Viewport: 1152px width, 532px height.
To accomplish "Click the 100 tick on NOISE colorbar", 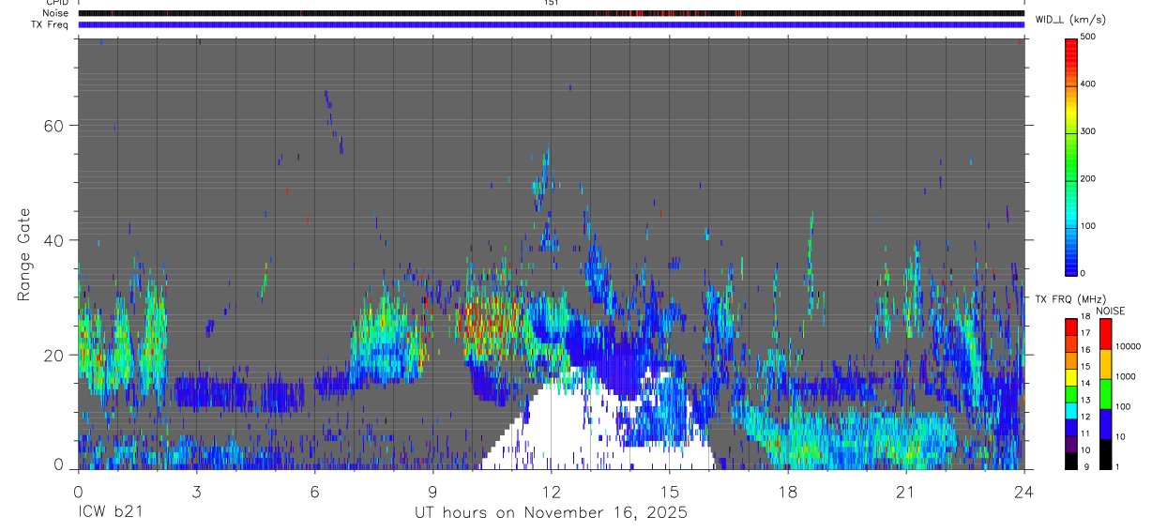I will tap(1124, 406).
